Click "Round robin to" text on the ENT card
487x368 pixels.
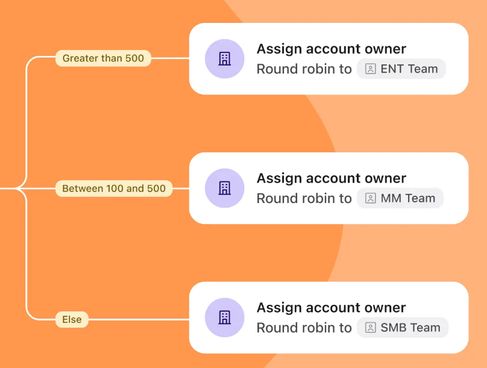pos(304,69)
